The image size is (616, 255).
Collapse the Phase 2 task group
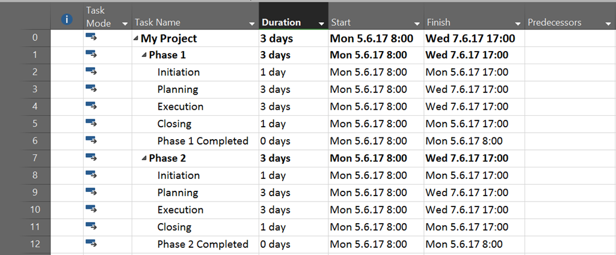tap(144, 159)
